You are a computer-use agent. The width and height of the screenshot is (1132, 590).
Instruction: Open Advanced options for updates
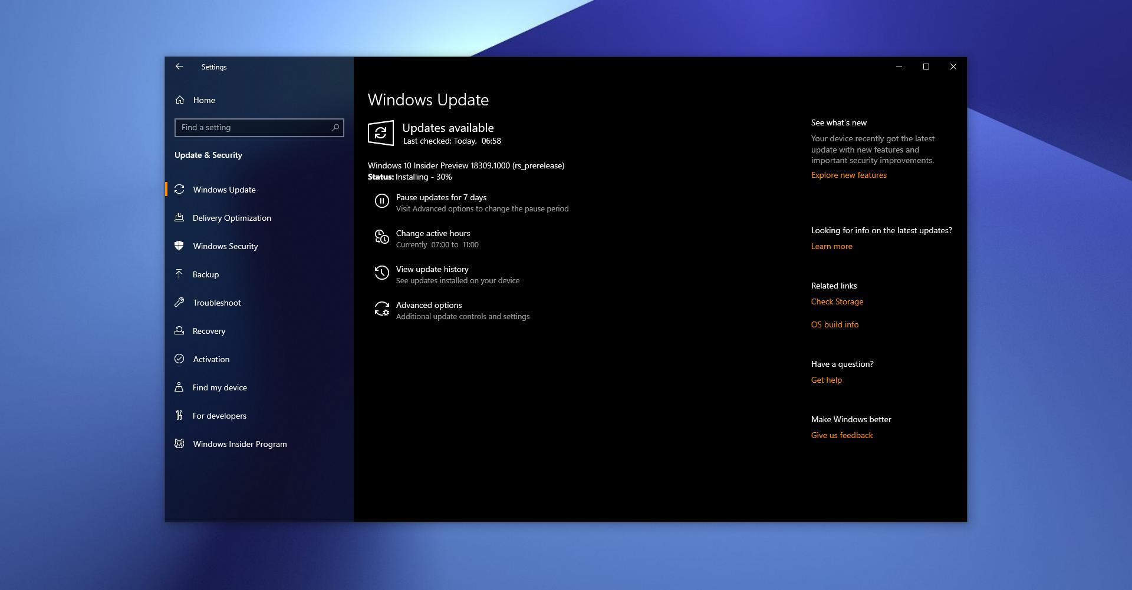[452, 310]
